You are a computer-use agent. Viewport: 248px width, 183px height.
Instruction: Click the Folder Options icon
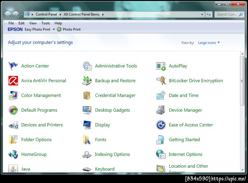pyautogui.click(x=13, y=140)
